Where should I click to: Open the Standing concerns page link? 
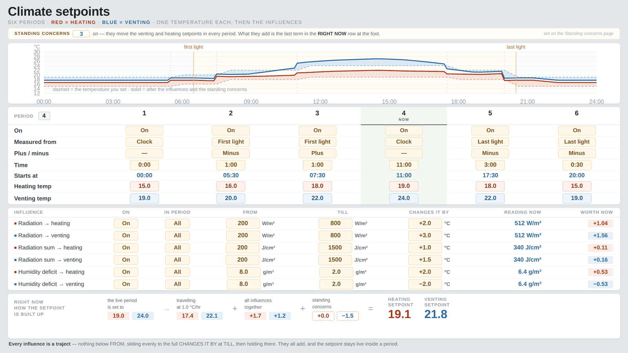coord(578,34)
